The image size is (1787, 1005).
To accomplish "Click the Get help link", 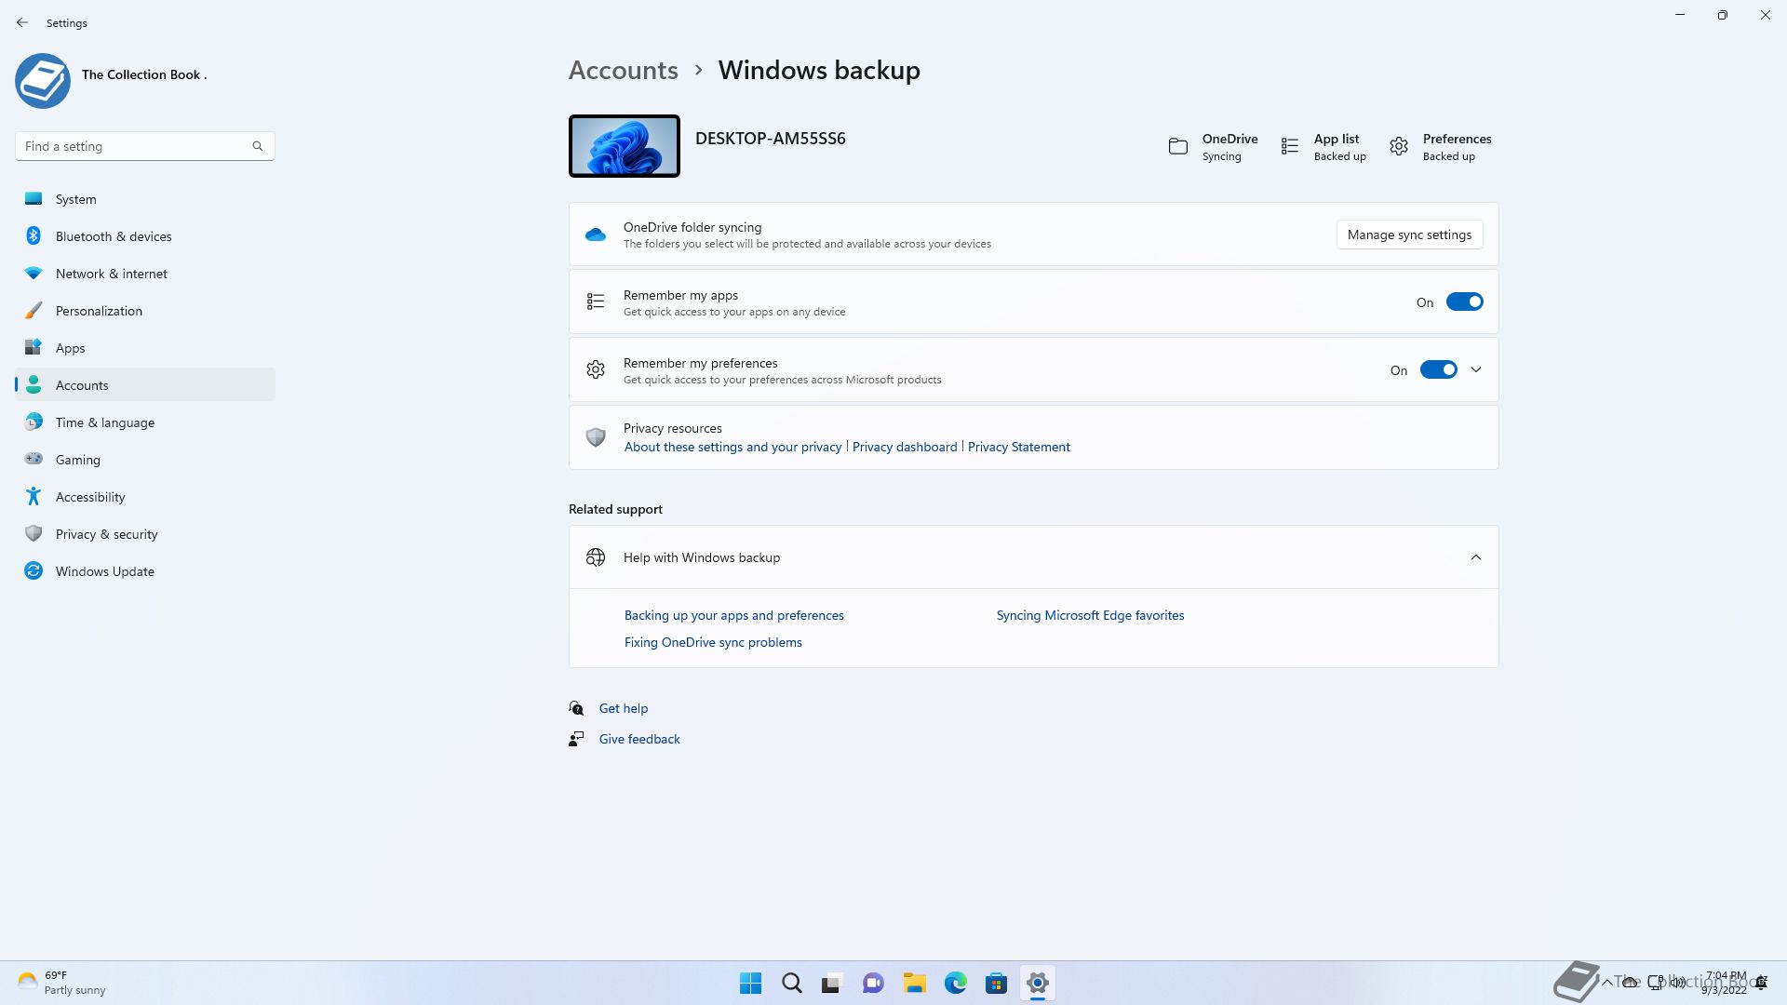I will click(623, 708).
